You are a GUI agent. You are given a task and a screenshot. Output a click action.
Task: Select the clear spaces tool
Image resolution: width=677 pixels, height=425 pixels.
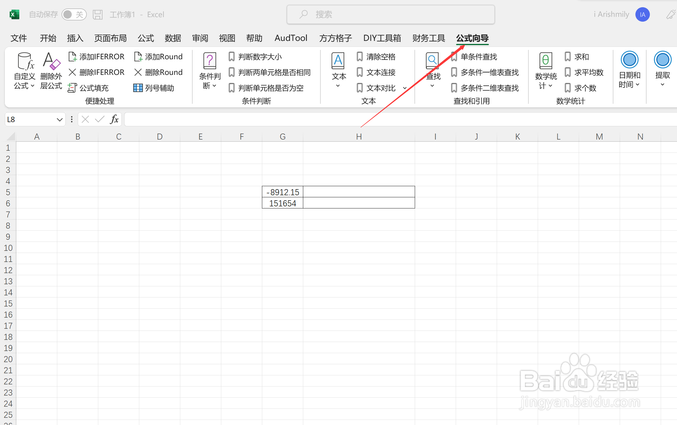(x=376, y=57)
